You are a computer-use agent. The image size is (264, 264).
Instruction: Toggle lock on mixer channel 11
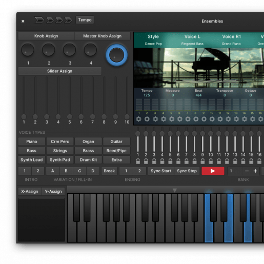coord(219,161)
